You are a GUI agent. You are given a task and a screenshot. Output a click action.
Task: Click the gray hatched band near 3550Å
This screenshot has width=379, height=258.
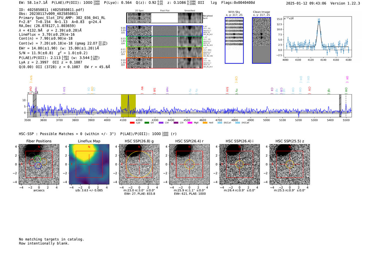click(35, 106)
